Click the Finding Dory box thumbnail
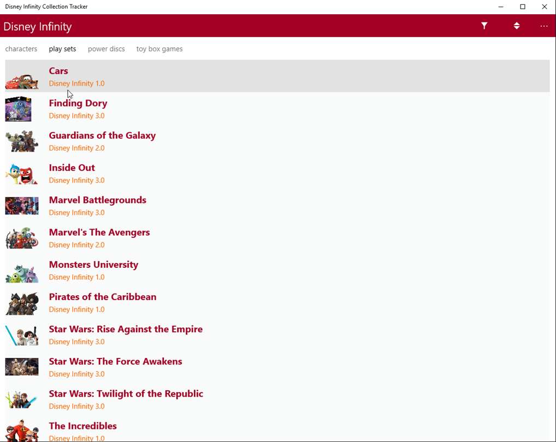Image resolution: width=556 pixels, height=442 pixels. [x=19, y=109]
